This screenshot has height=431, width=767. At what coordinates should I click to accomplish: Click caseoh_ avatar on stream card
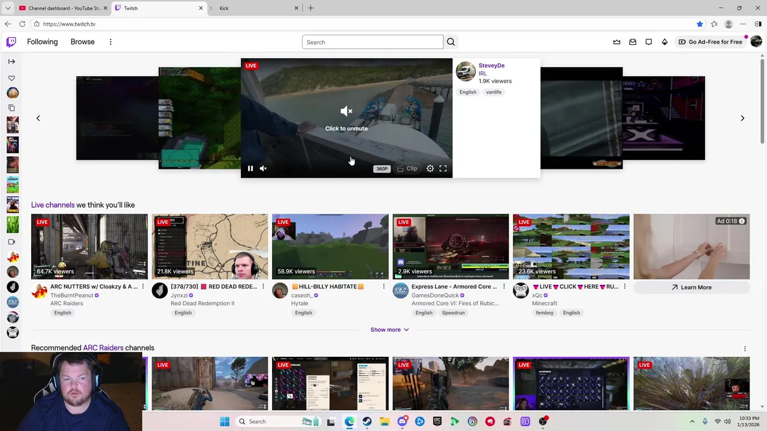[x=280, y=291]
